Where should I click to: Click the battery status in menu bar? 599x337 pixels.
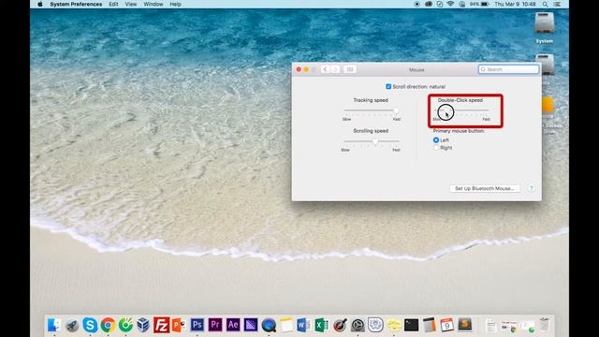pyautogui.click(x=479, y=4)
